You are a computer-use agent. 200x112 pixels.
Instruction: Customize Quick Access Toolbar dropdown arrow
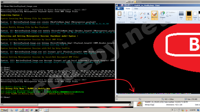[132, 5]
